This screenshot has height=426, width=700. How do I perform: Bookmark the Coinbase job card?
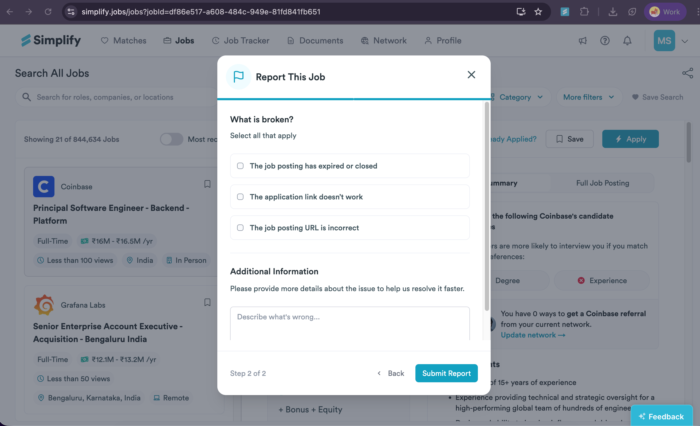pos(207,184)
